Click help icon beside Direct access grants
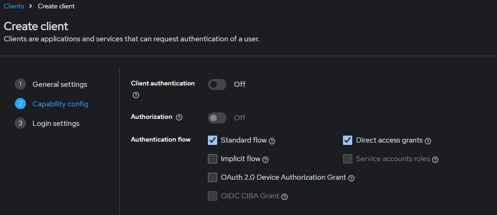This screenshot has width=497, height=215. pos(428,141)
